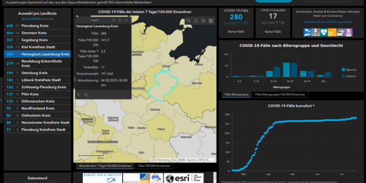Open the blue plant-in-hand hub icon
Viewport: 366px width, 183px height.
307,32
